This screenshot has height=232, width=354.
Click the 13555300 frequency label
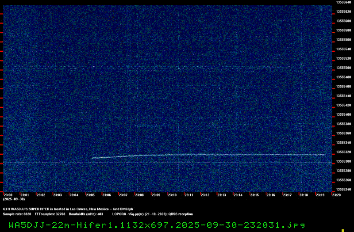(344, 161)
